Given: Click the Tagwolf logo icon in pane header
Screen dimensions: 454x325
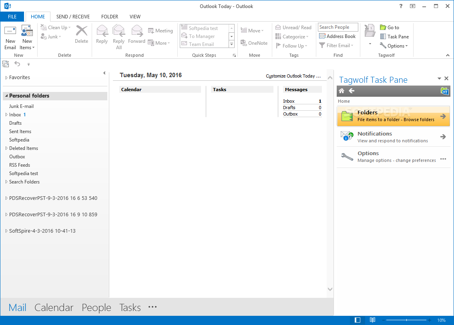Looking at the screenshot, I should point(444,91).
